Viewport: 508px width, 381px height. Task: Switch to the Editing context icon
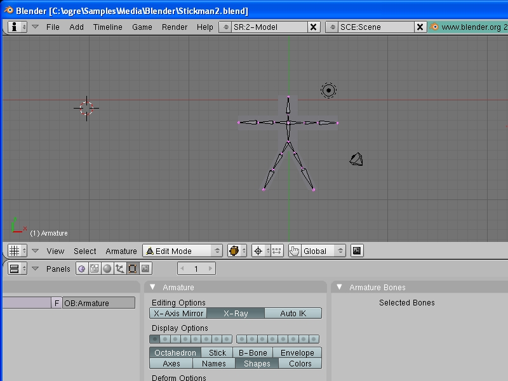[133, 269]
